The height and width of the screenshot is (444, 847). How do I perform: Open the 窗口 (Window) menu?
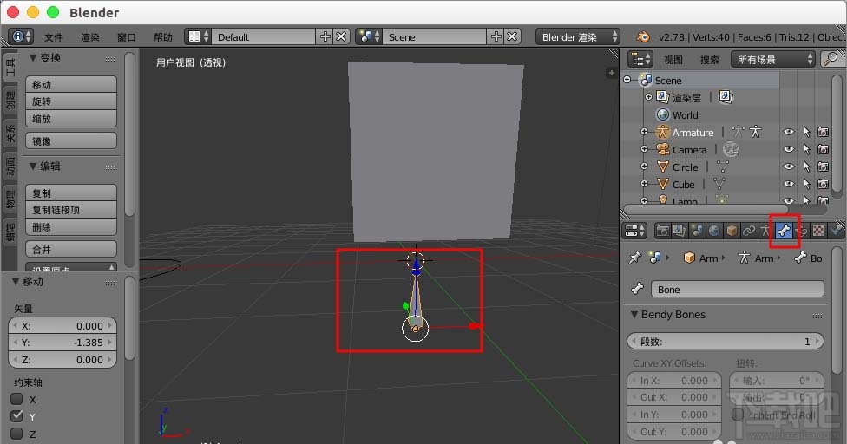pos(127,37)
